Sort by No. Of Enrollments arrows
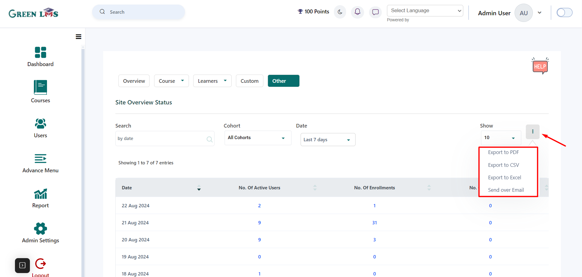Screen dimensions: 582x277 coord(429,188)
